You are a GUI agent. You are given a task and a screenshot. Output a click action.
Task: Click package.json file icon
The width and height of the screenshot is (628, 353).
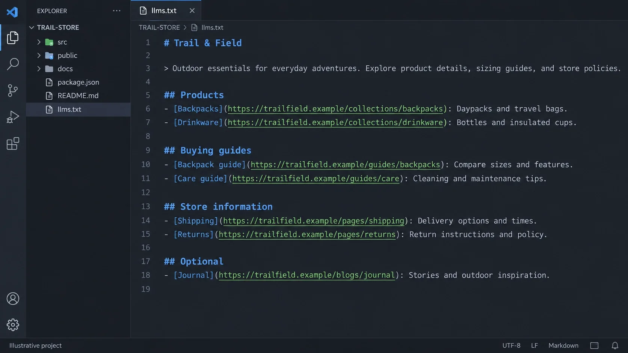(49, 82)
